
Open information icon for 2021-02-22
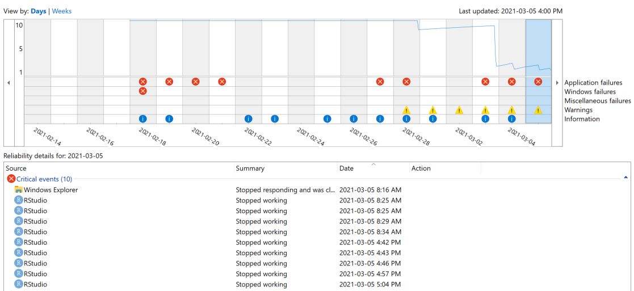point(249,119)
